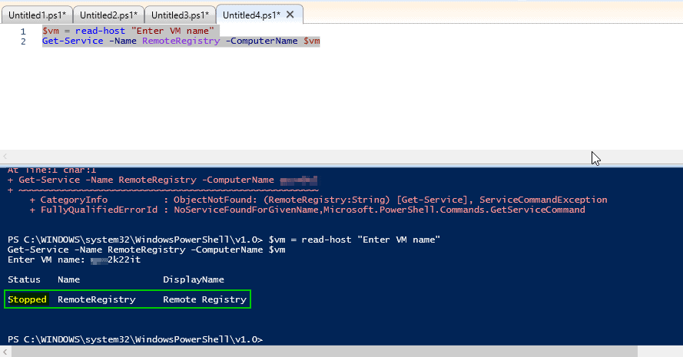The height and width of the screenshot is (357, 683).
Task: Click RemoteRegistry in the Name column
Action: tap(97, 299)
